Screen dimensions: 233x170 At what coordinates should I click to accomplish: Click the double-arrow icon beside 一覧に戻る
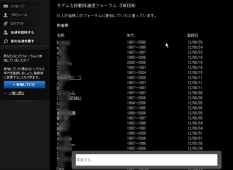[x=5, y=93]
